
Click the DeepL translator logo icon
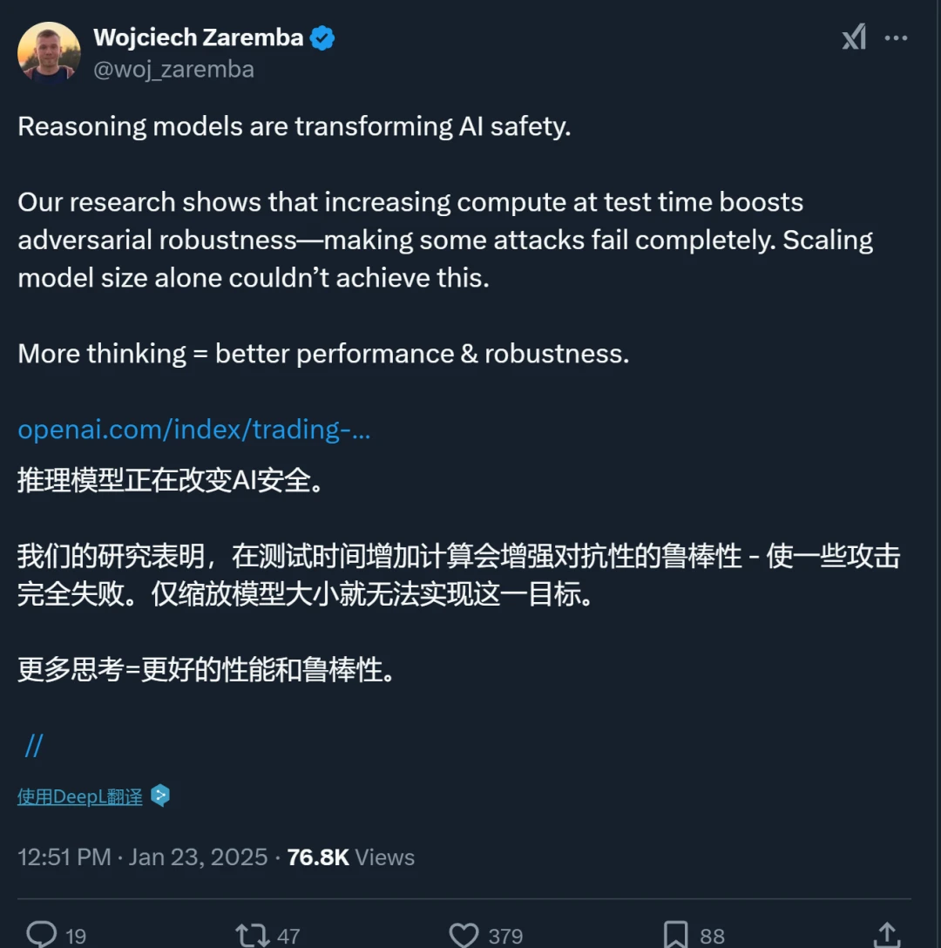(x=160, y=796)
